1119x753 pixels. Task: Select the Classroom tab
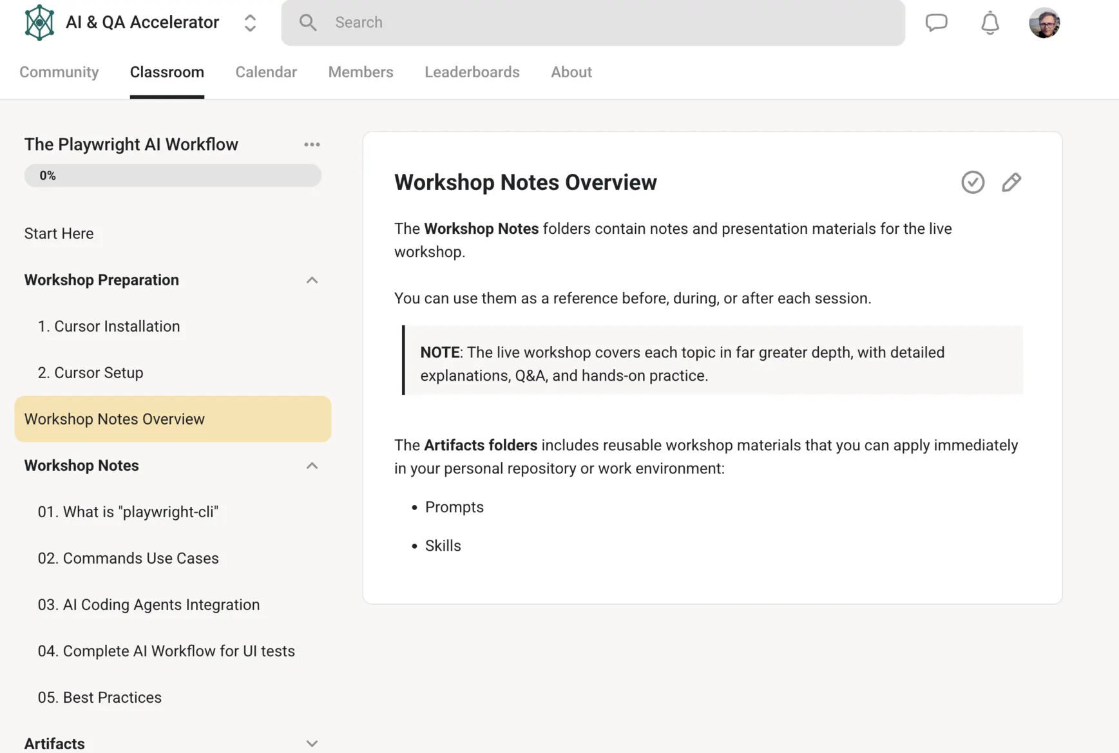point(167,72)
